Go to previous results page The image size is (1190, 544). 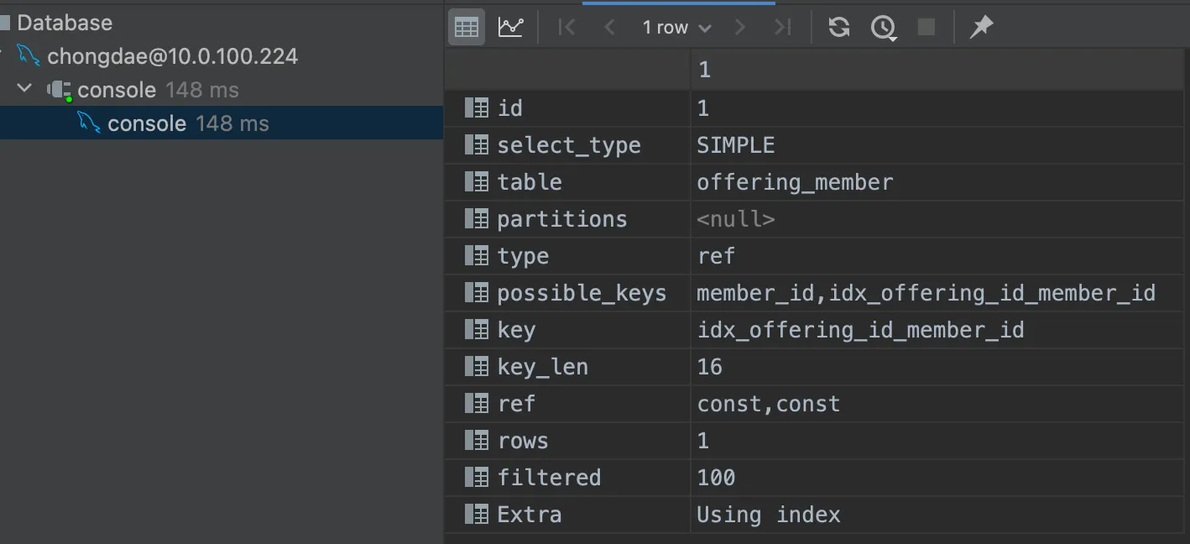610,28
